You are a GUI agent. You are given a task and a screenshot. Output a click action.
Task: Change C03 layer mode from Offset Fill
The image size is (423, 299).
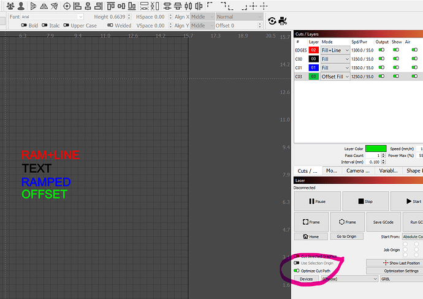[335, 77]
